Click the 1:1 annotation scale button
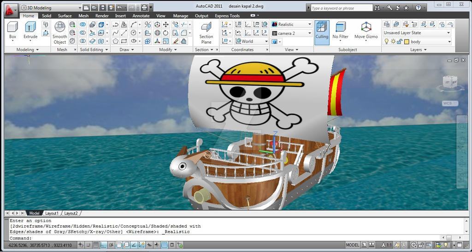This screenshot has width=472, height=252. coord(386,245)
